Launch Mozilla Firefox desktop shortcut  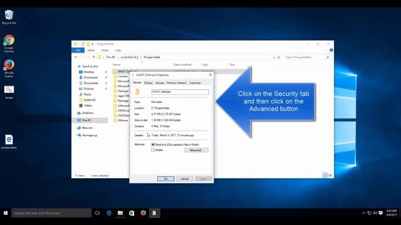[x=9, y=68]
